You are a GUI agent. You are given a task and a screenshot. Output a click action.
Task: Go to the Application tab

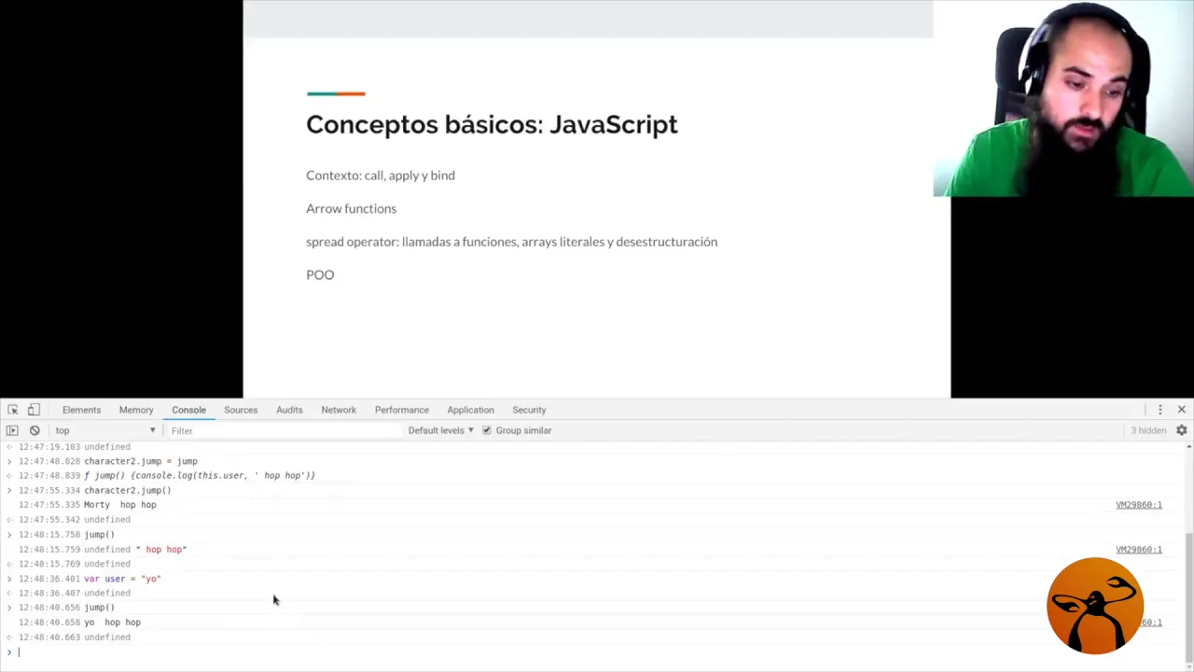click(470, 410)
